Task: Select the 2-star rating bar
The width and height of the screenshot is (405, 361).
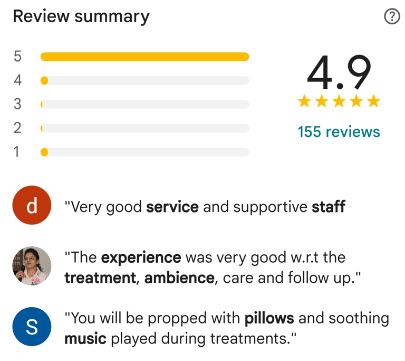Action: click(144, 128)
